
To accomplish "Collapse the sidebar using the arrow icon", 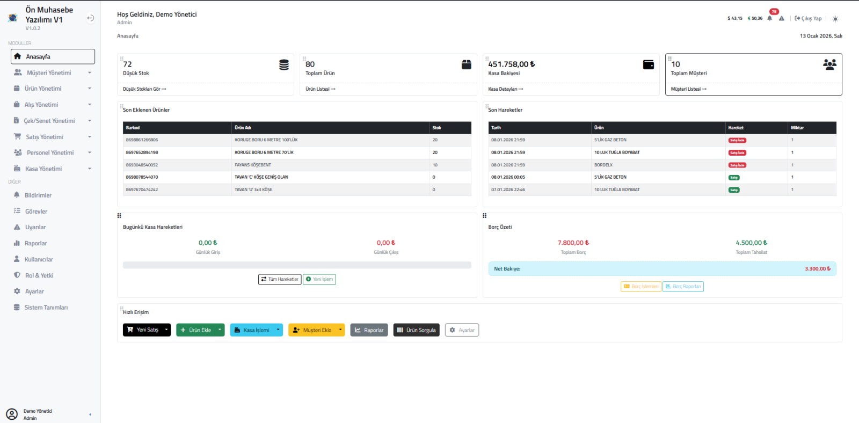I will 90,18.
